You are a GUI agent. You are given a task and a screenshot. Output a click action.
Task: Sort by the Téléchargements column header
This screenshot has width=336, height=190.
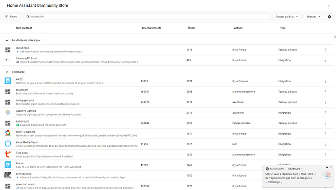tap(151, 28)
